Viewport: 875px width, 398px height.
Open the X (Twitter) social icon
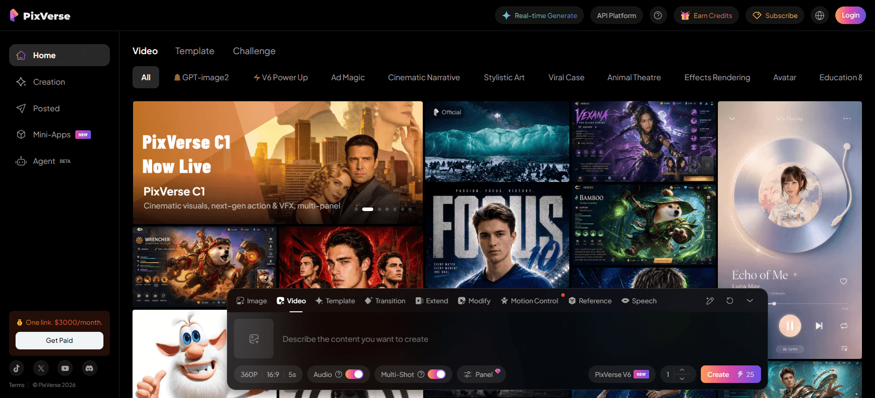coord(41,368)
